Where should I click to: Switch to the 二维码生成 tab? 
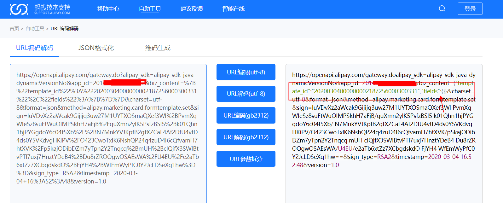coord(155,48)
